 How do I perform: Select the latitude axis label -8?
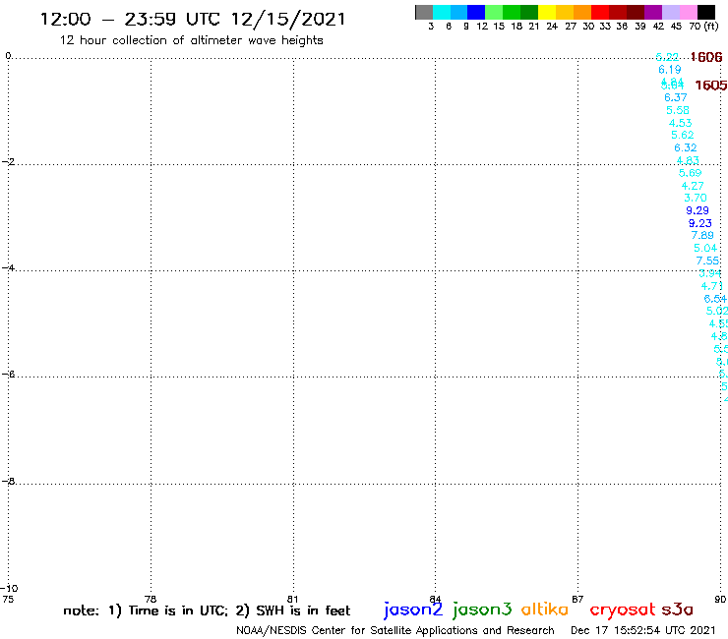pyautogui.click(x=8, y=482)
